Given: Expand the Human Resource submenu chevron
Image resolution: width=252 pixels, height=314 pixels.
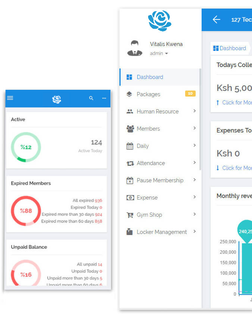Looking at the screenshot, I should pos(195,111).
